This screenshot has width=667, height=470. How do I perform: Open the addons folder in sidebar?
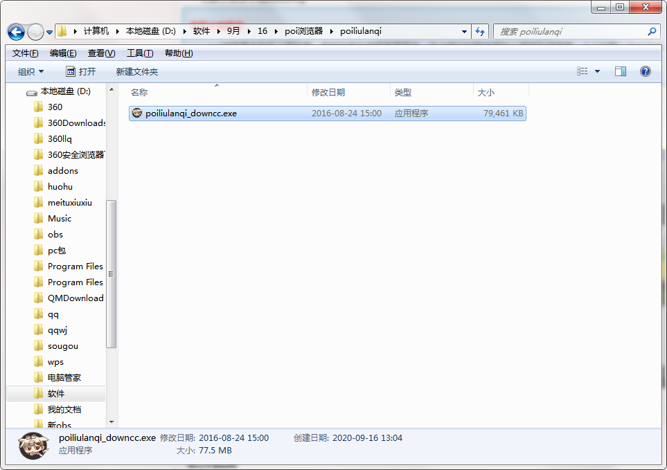63,171
